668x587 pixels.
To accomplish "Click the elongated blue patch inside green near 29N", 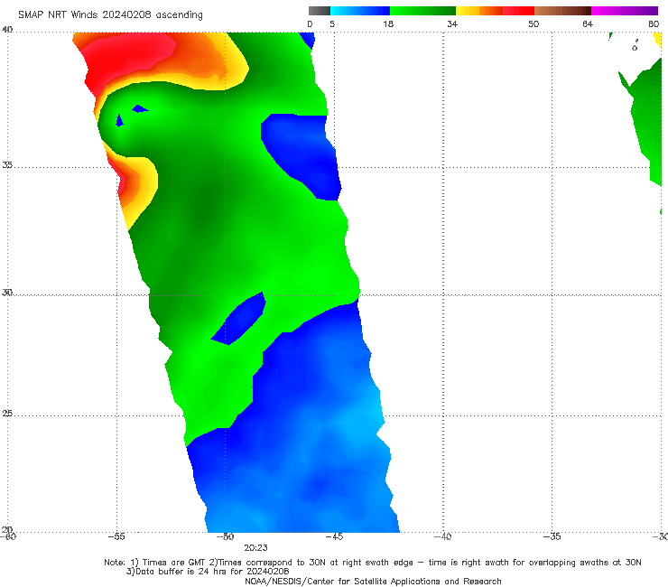I will coord(239,319).
